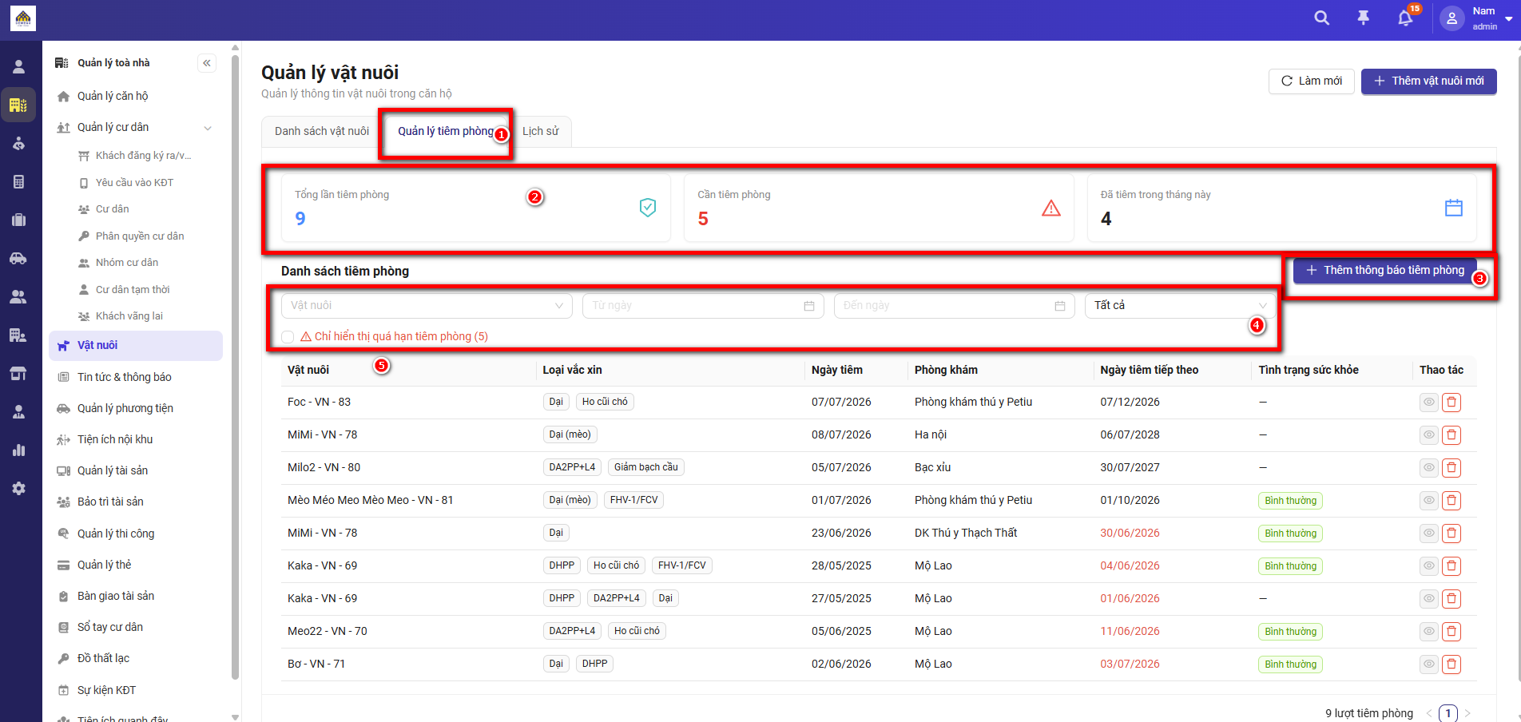The height and width of the screenshot is (722, 1521).
Task: Open Quản lý phương tiện menu item
Action: (x=125, y=408)
